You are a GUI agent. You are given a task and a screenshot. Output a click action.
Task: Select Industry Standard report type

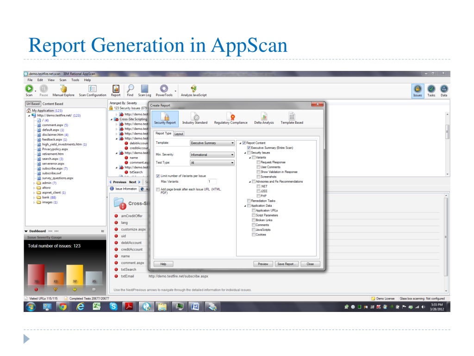[195, 118]
